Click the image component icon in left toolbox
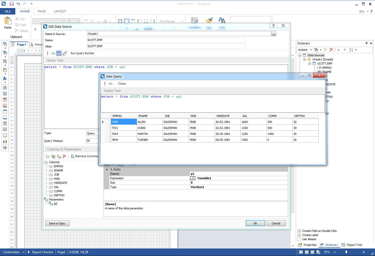This screenshot has height=256, width=375. coord(5,70)
